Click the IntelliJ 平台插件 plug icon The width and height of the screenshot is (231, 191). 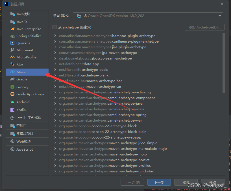(x=12, y=118)
